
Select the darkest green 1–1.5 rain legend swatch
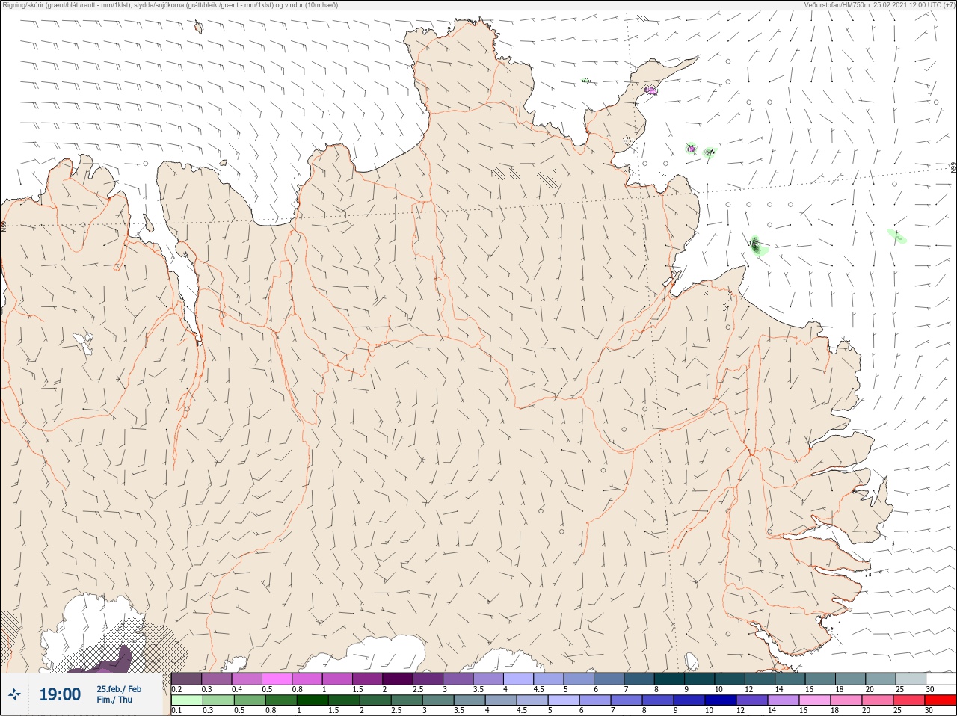313,700
